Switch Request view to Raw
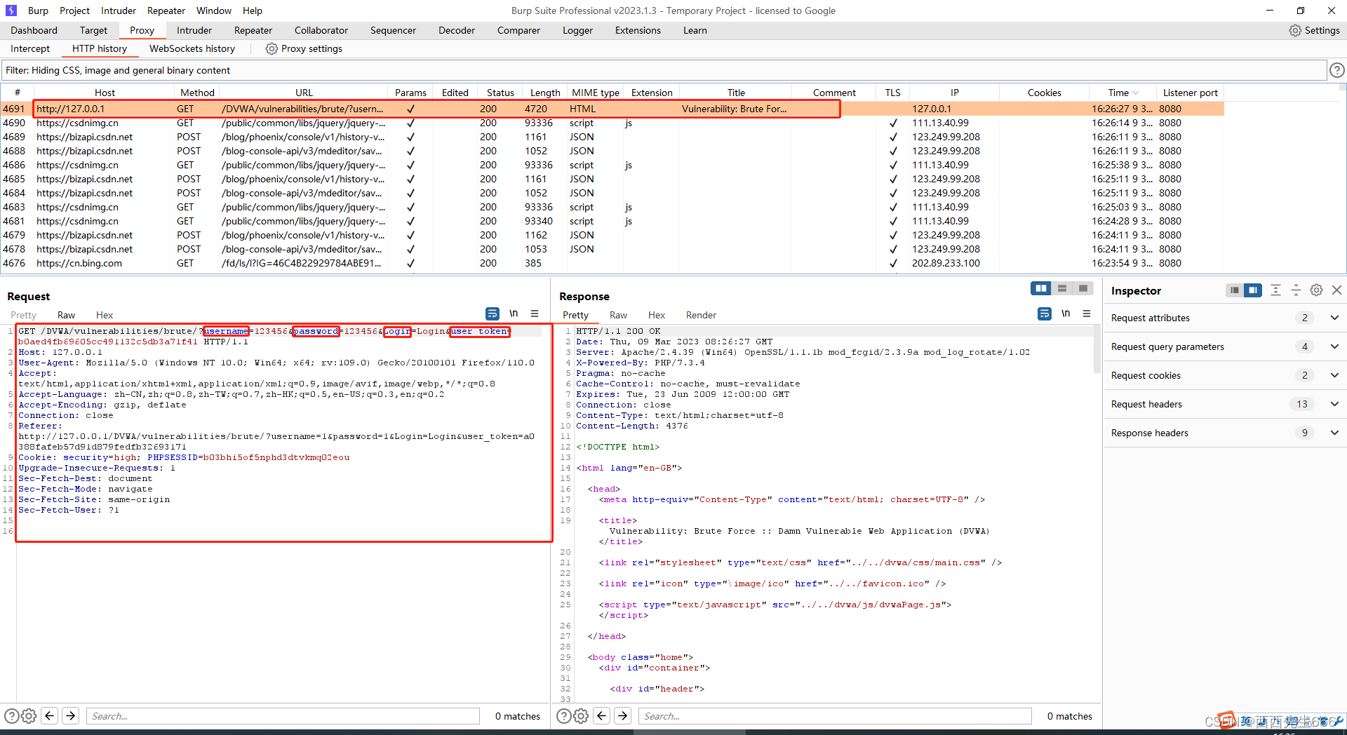This screenshot has width=1347, height=735. click(66, 315)
